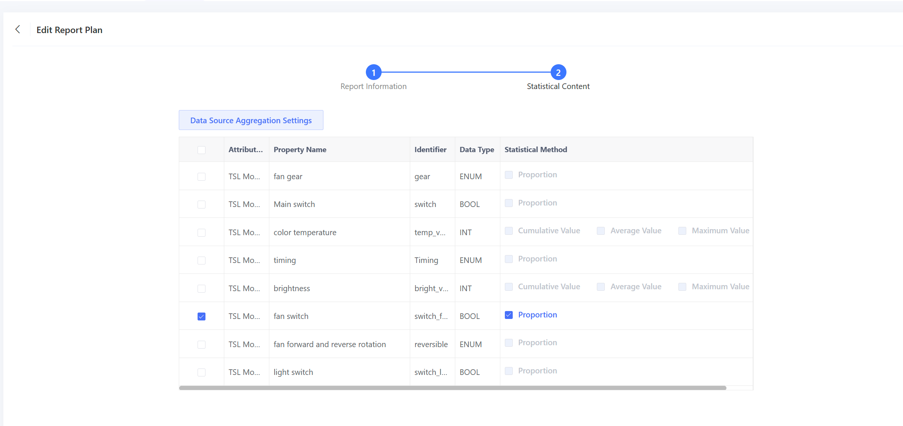Open Data Source Aggregation Settings

pos(251,120)
